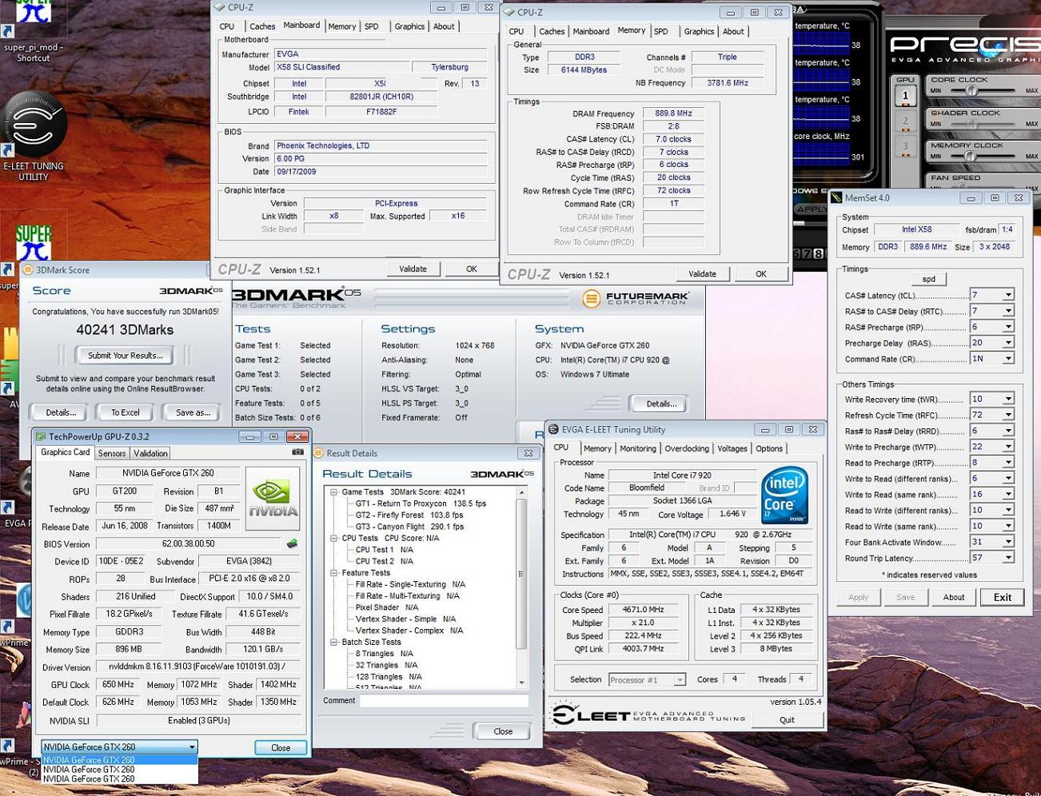
Task: Click the Result Details window title icon
Action: 318,453
